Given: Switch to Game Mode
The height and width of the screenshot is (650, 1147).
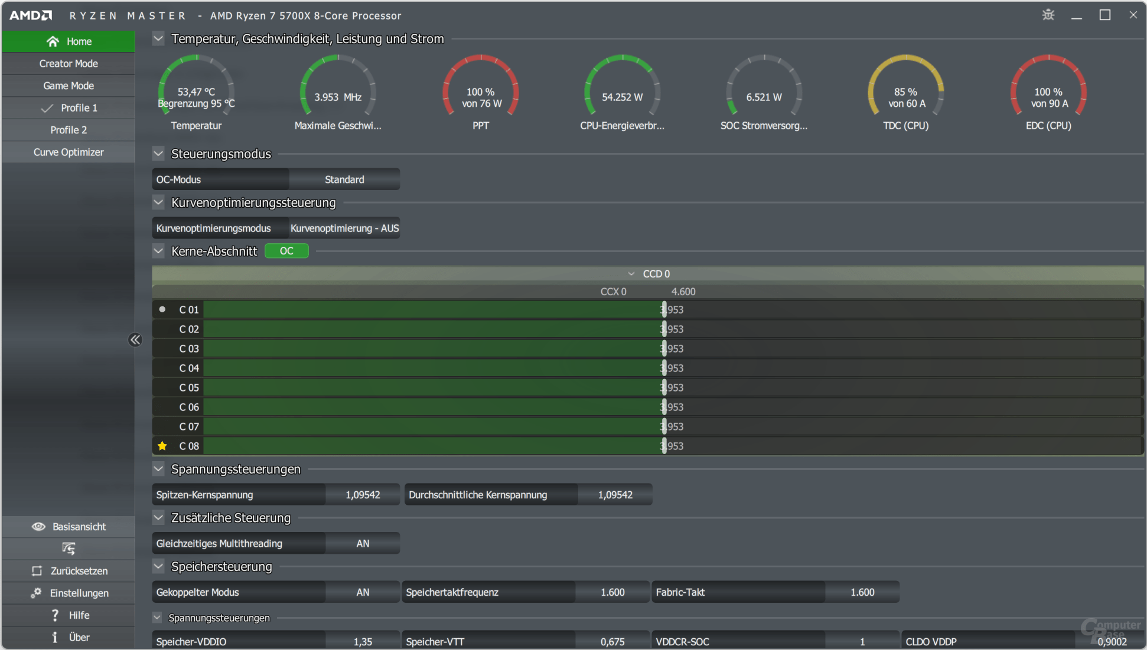Looking at the screenshot, I should pyautogui.click(x=69, y=86).
